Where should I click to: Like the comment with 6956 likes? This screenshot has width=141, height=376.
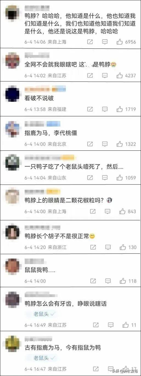point(119,42)
